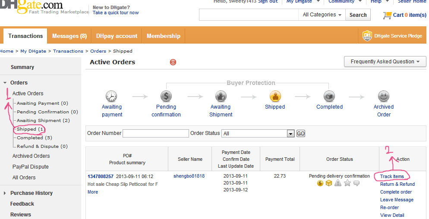Click the Pending confirmation dollar icon

coord(166,96)
